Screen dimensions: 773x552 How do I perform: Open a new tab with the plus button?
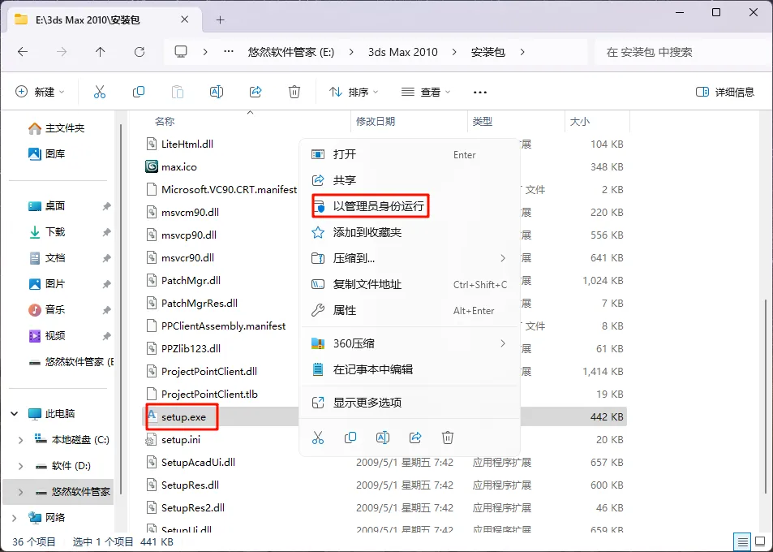point(221,19)
